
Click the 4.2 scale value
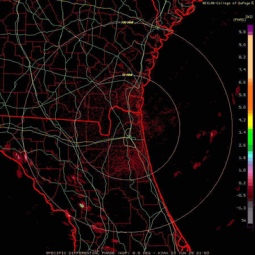pyautogui.click(x=242, y=120)
